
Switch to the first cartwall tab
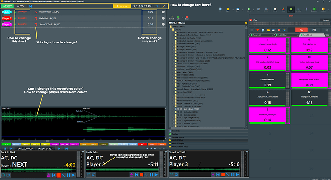(262, 35)
